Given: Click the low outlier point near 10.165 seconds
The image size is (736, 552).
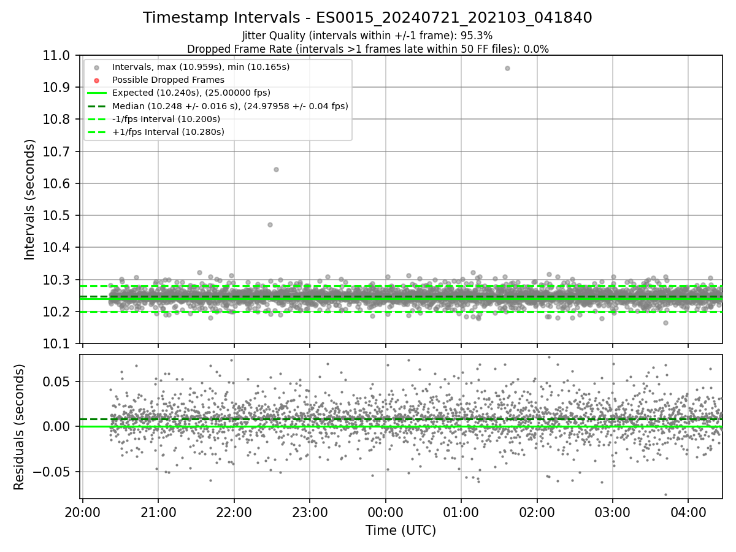Looking at the screenshot, I should coord(665,323).
